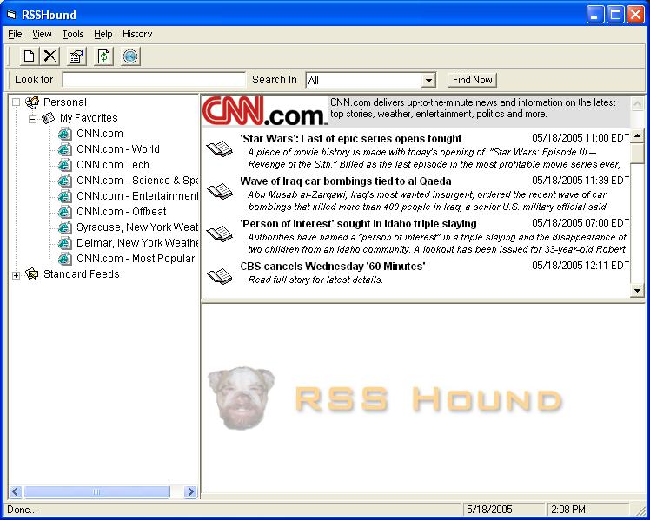Collapse the My Favorites folder
Image resolution: width=650 pixels, height=520 pixels.
tap(32, 118)
